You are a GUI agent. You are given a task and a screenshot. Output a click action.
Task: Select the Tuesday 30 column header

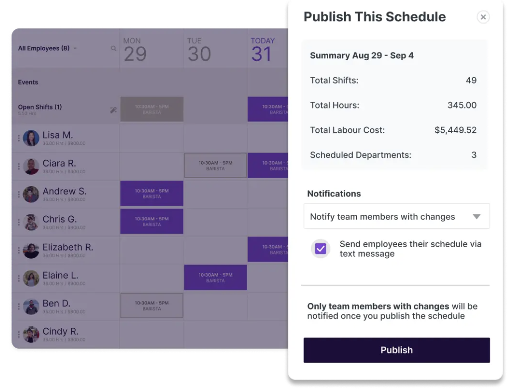coord(199,50)
